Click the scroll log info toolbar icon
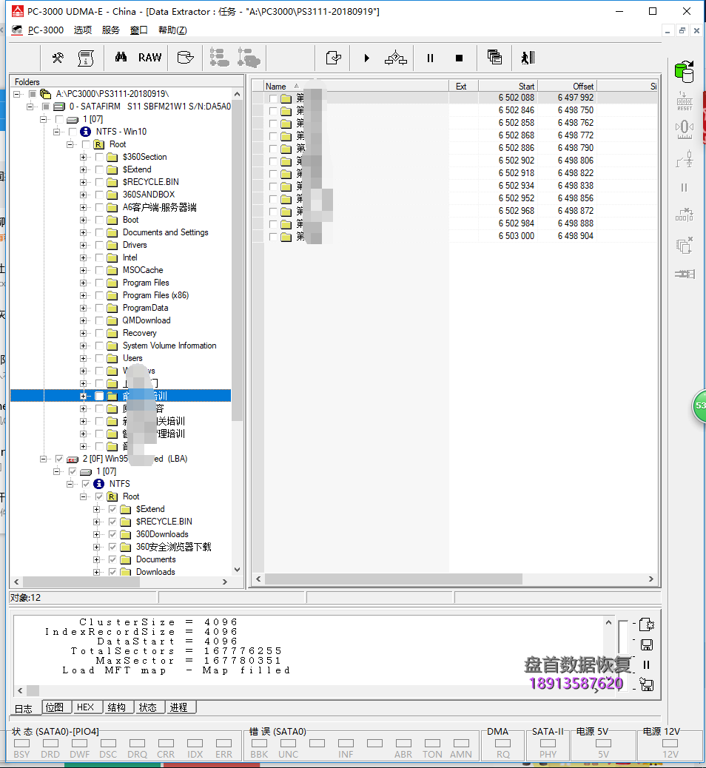Viewport: 706px width, 768px height. tap(87, 58)
